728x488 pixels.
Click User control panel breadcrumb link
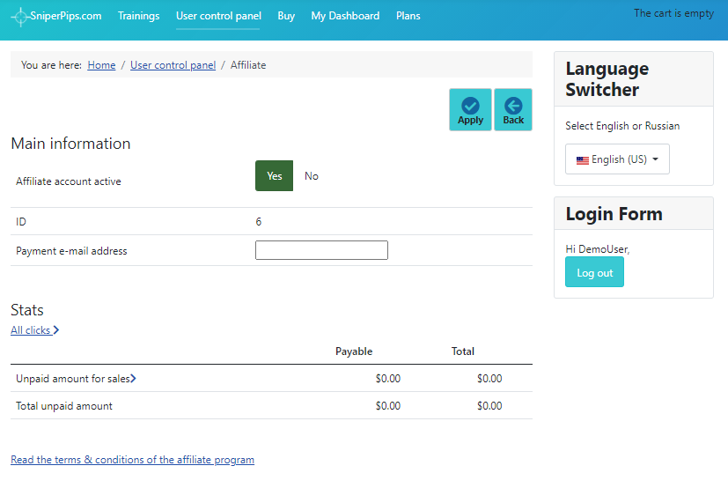[173, 65]
